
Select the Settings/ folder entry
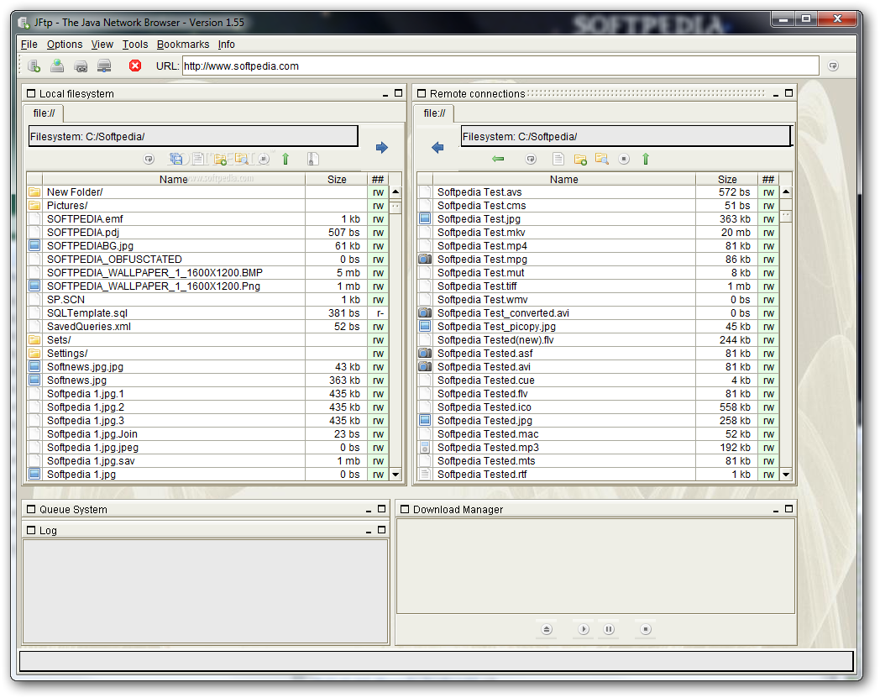pos(207,354)
